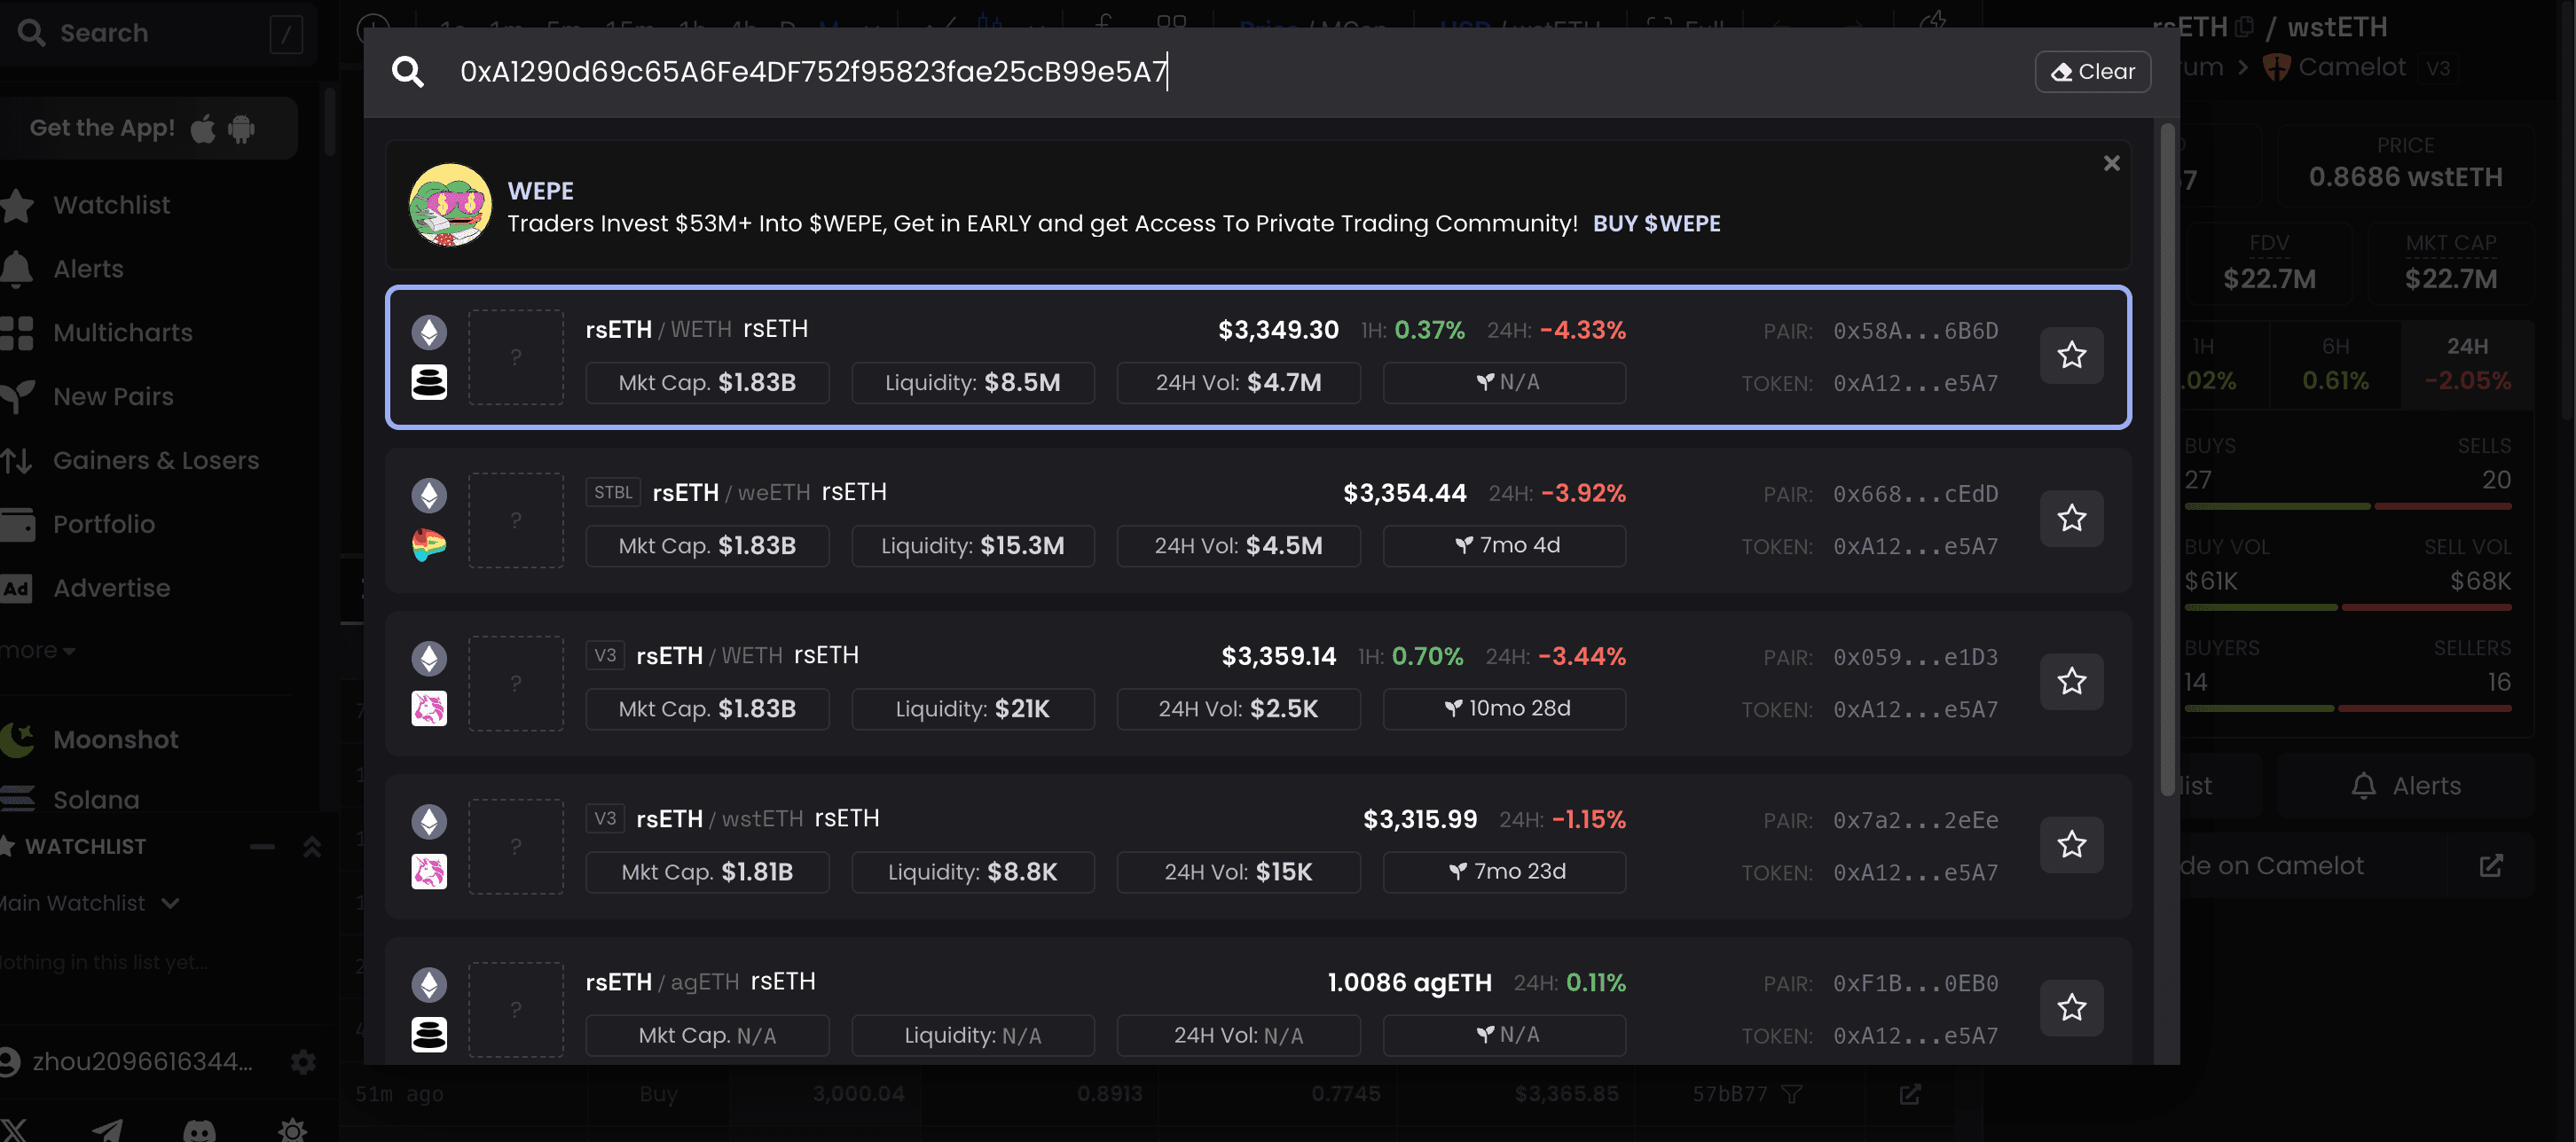Image resolution: width=2576 pixels, height=1142 pixels.
Task: Minimize the WATCHLIST panel
Action: pyautogui.click(x=262, y=846)
